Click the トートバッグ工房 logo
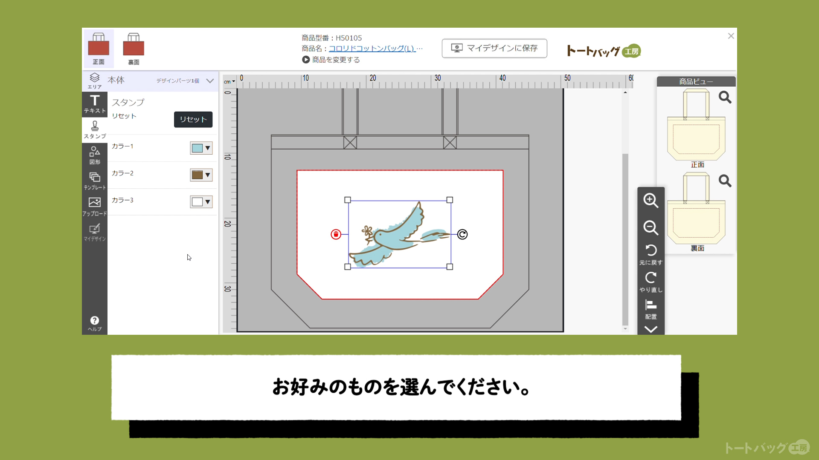 604,51
